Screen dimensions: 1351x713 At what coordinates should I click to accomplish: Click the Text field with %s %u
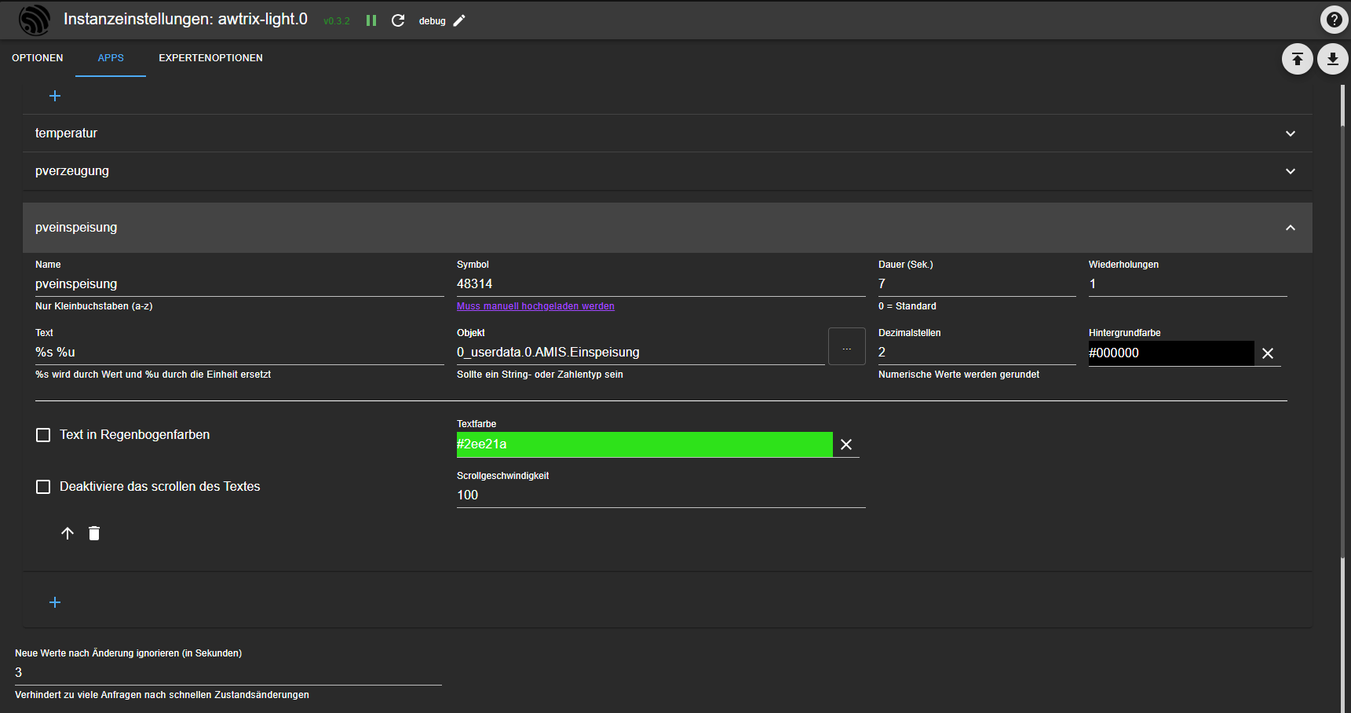[x=239, y=353]
